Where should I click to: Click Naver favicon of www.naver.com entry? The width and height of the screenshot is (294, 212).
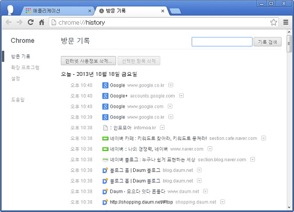click(x=105, y=149)
